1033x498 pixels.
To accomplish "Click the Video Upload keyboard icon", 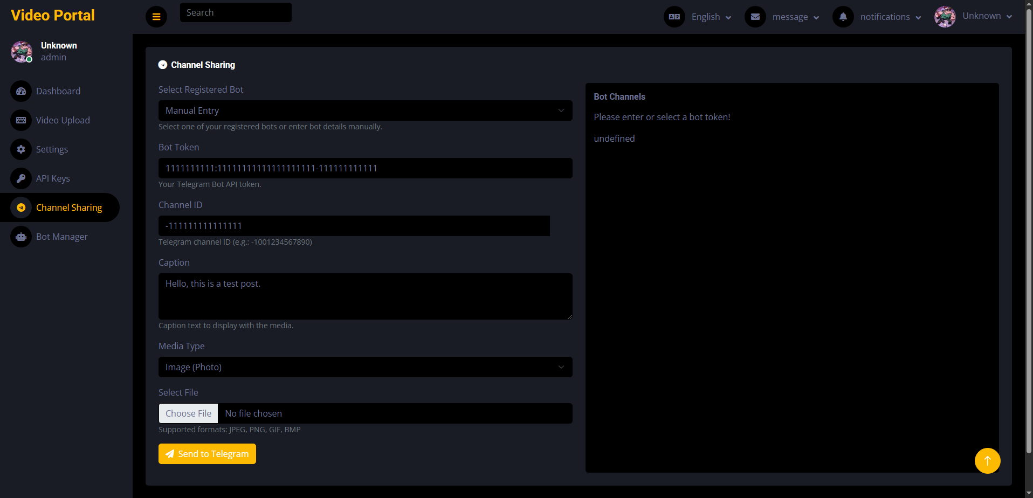I will tap(21, 120).
